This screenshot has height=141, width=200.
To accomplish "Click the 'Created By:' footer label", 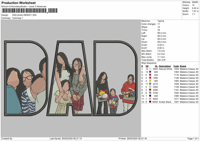I will pyautogui.click(x=7, y=139).
